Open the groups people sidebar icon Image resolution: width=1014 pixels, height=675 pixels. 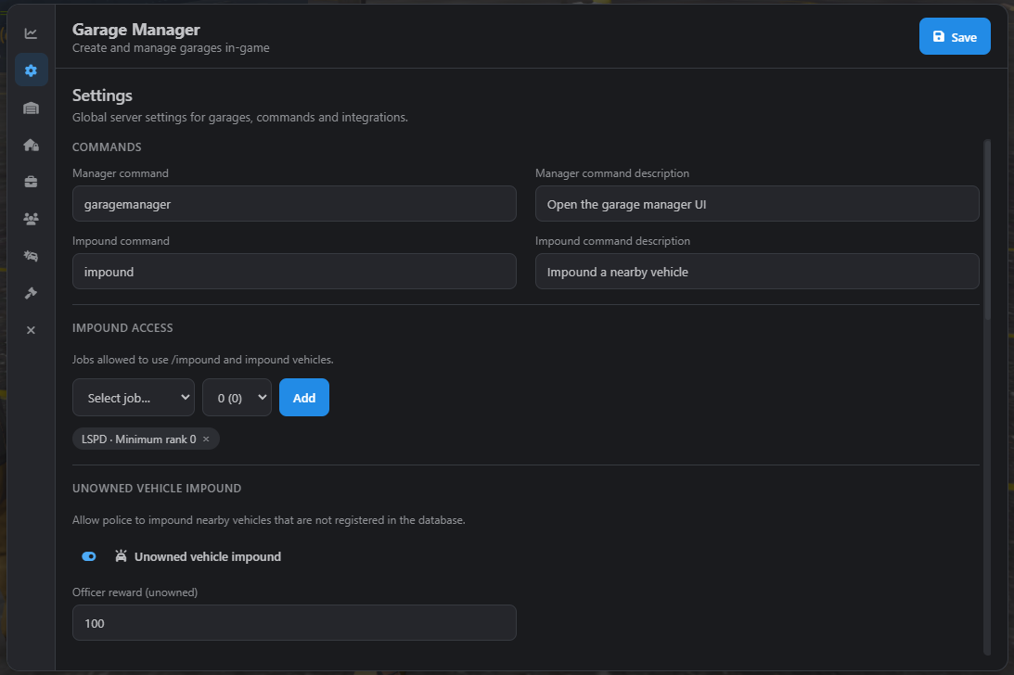click(31, 219)
